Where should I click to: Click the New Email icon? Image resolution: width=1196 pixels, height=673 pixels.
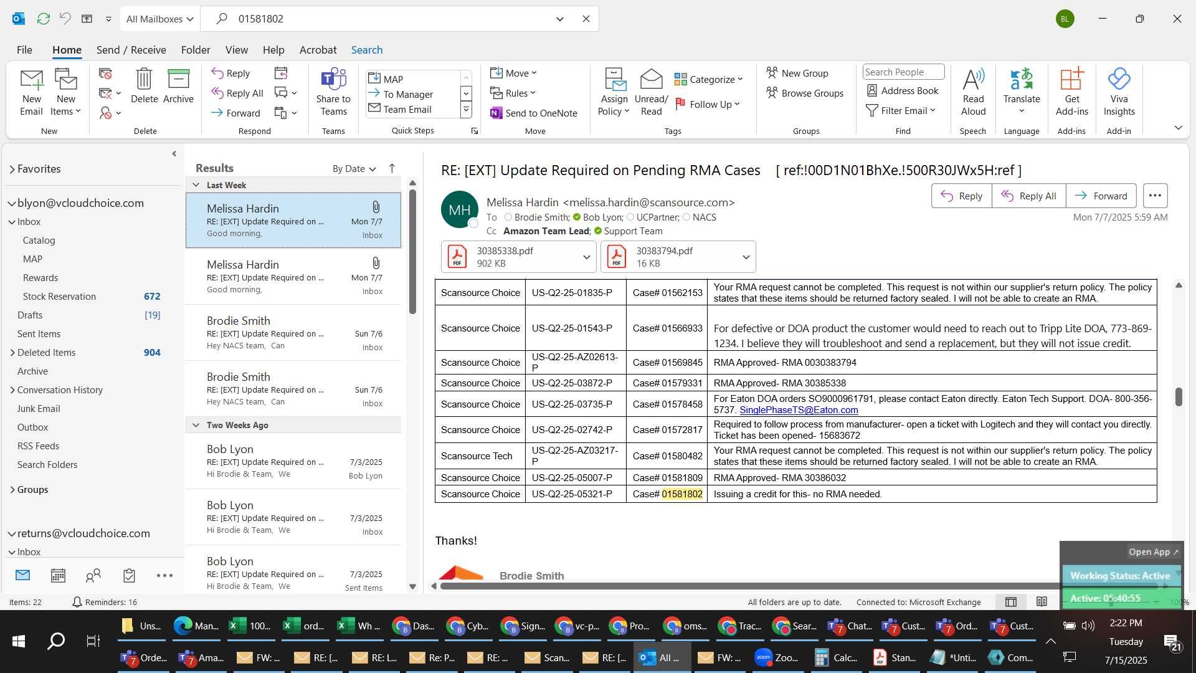31,92
